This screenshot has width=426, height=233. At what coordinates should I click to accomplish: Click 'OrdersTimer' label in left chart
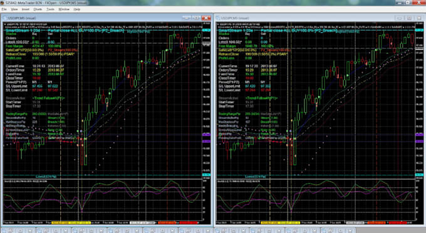15,70
